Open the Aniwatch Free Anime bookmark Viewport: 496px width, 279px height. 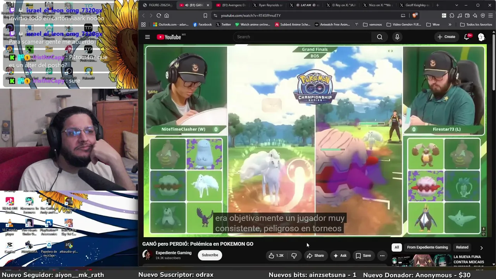pyautogui.click(x=332, y=24)
